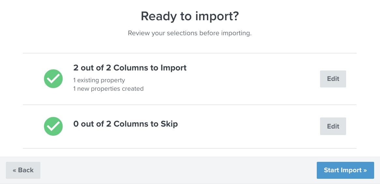Click the "0 out of 2" skip count

click(x=89, y=124)
